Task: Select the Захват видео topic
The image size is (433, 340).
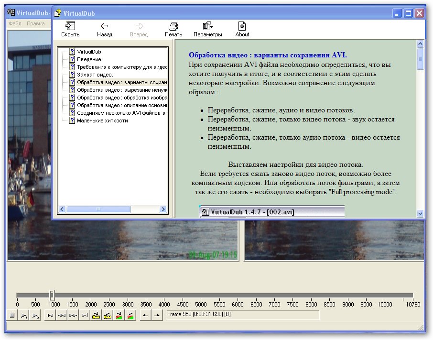Action: click(95, 75)
